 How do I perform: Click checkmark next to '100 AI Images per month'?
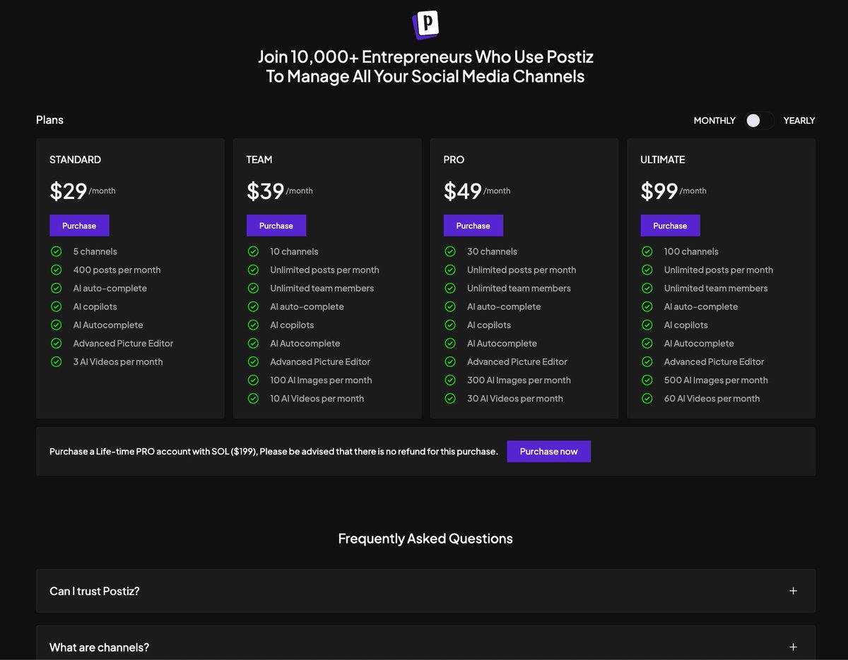click(253, 380)
